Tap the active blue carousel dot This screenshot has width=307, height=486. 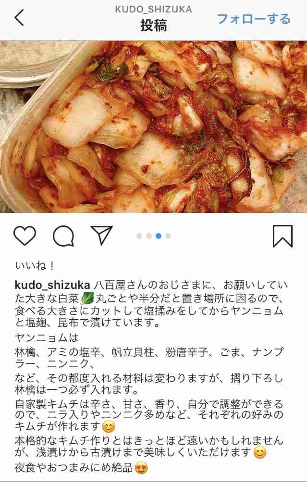coord(159,236)
